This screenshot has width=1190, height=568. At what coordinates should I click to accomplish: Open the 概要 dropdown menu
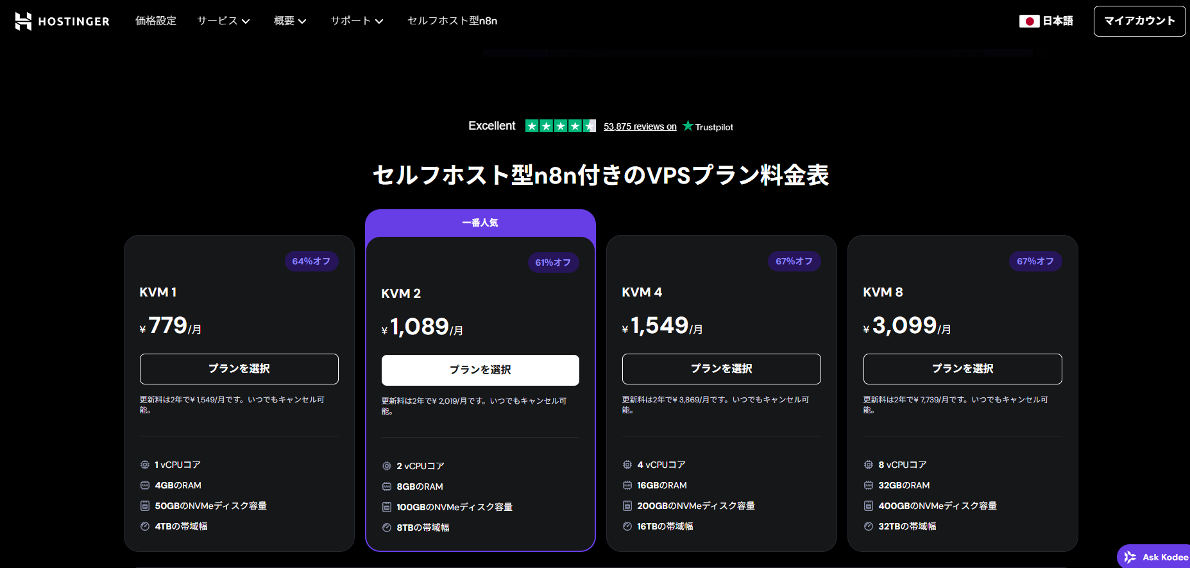pos(290,21)
